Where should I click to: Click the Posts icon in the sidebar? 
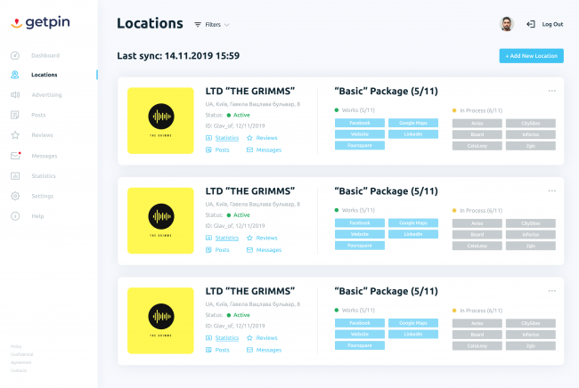[15, 115]
